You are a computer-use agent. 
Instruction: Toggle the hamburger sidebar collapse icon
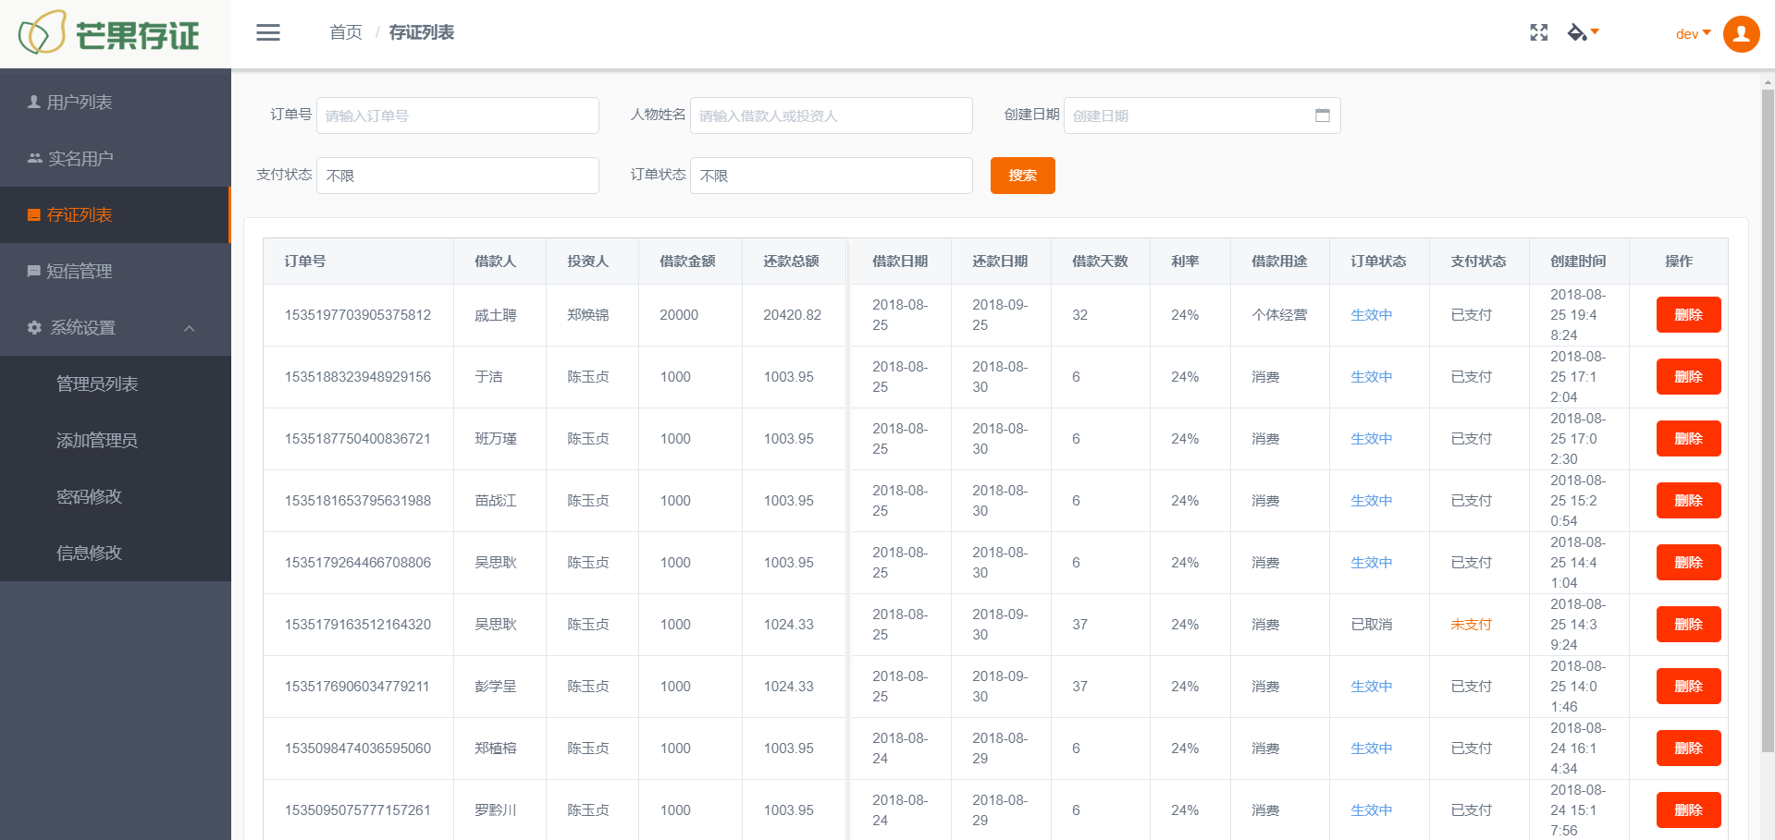[x=268, y=33]
